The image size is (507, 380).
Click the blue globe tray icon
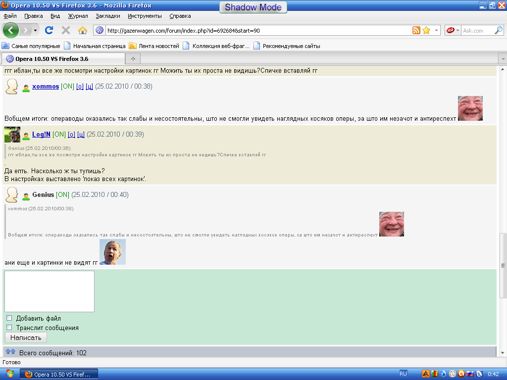pyautogui.click(x=443, y=374)
